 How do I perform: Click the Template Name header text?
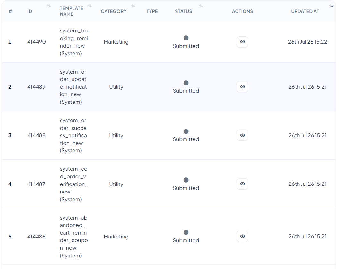[x=72, y=11]
